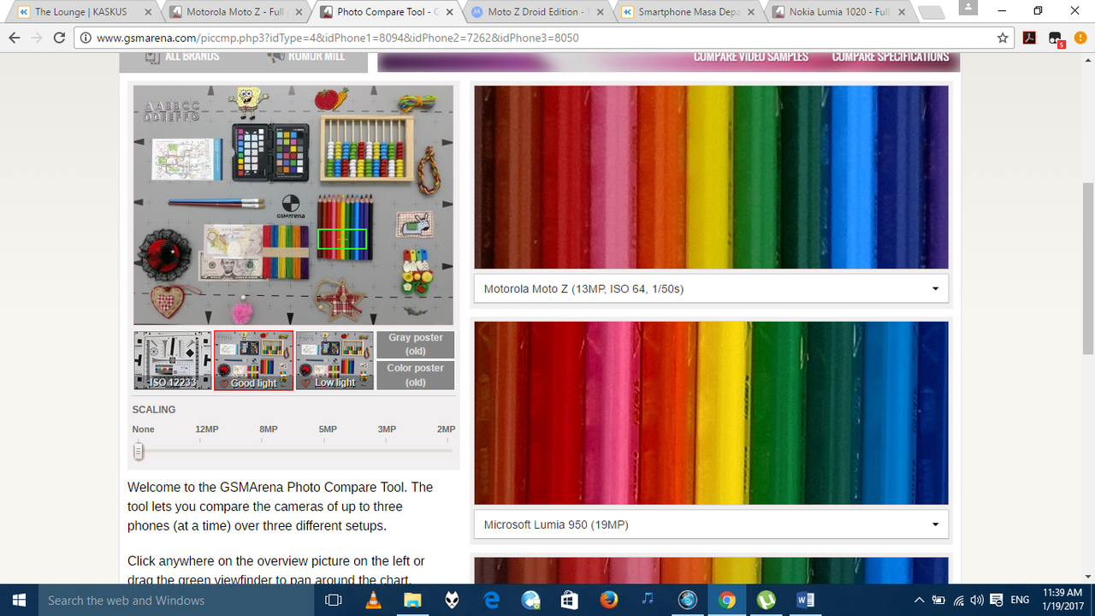Launch Firefox from taskbar
The image size is (1095, 616).
(x=609, y=601)
